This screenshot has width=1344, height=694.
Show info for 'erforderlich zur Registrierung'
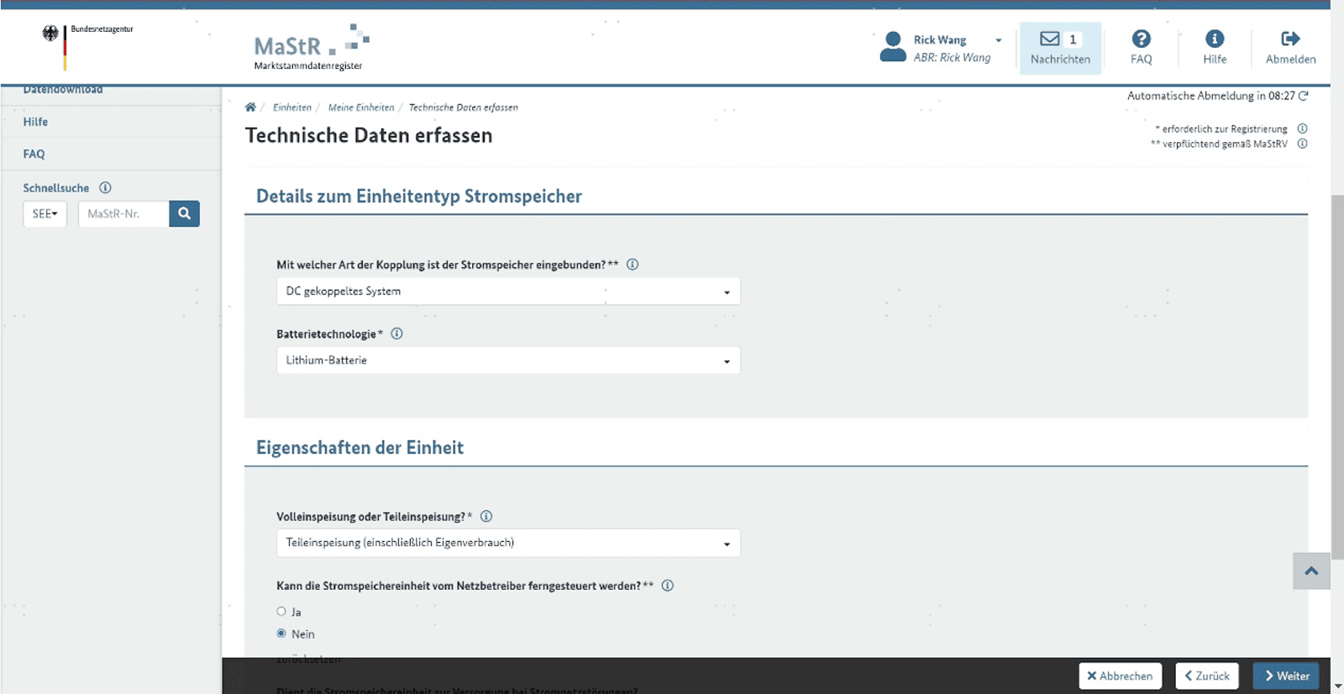[1302, 129]
